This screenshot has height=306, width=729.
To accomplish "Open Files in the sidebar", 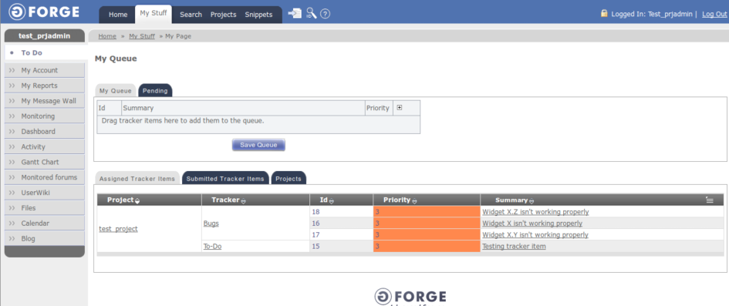I will pos(45,208).
